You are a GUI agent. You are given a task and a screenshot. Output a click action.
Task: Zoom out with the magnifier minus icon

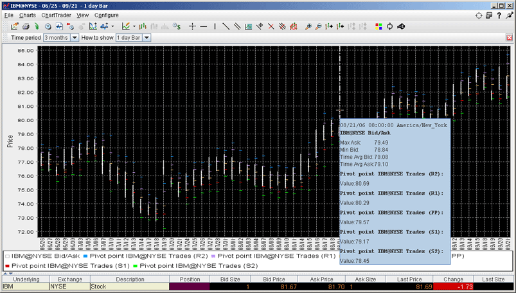[x=319, y=26]
